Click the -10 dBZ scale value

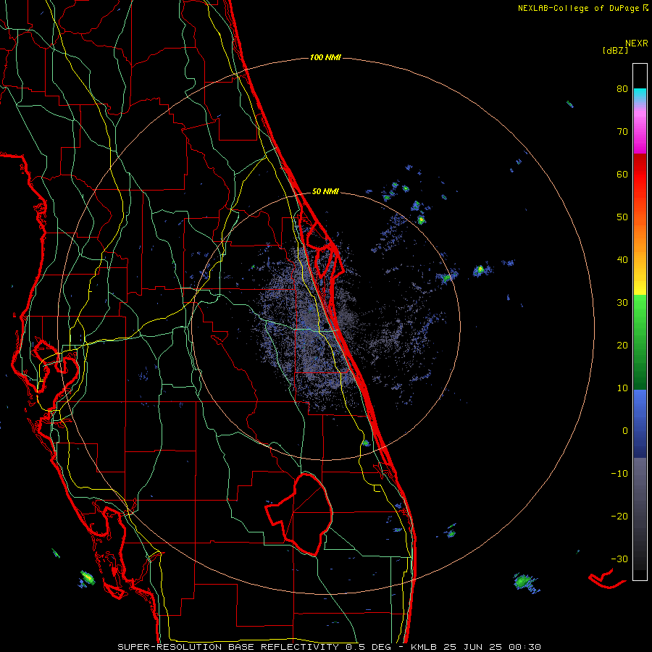[619, 474]
